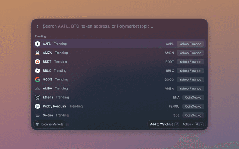Click the CoinGecko tag on Solana row
The image size is (239, 149).
tap(193, 115)
